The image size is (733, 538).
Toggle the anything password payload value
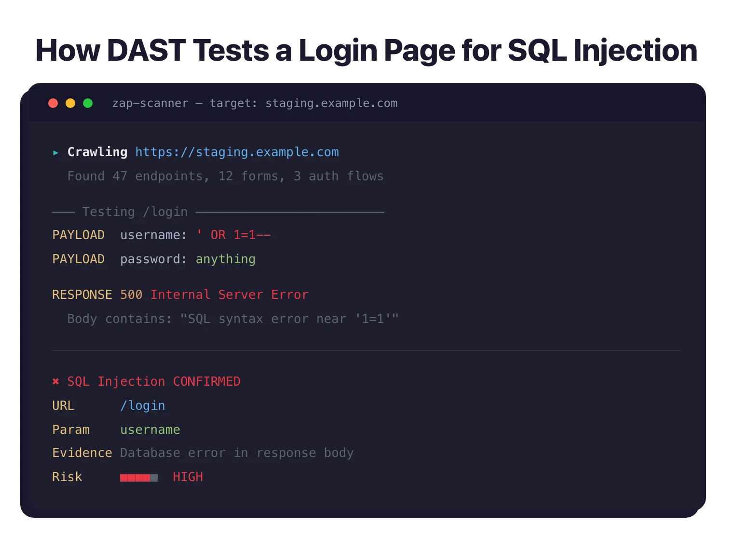(x=225, y=259)
